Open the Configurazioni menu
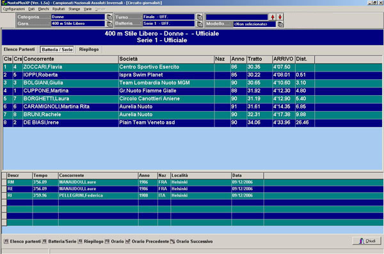Image resolution: width=384 pixels, height=254 pixels. [x=13, y=9]
